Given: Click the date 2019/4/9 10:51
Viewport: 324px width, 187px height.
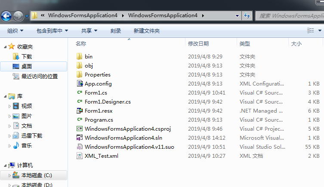Looking at the screenshot, I should point(207,147).
